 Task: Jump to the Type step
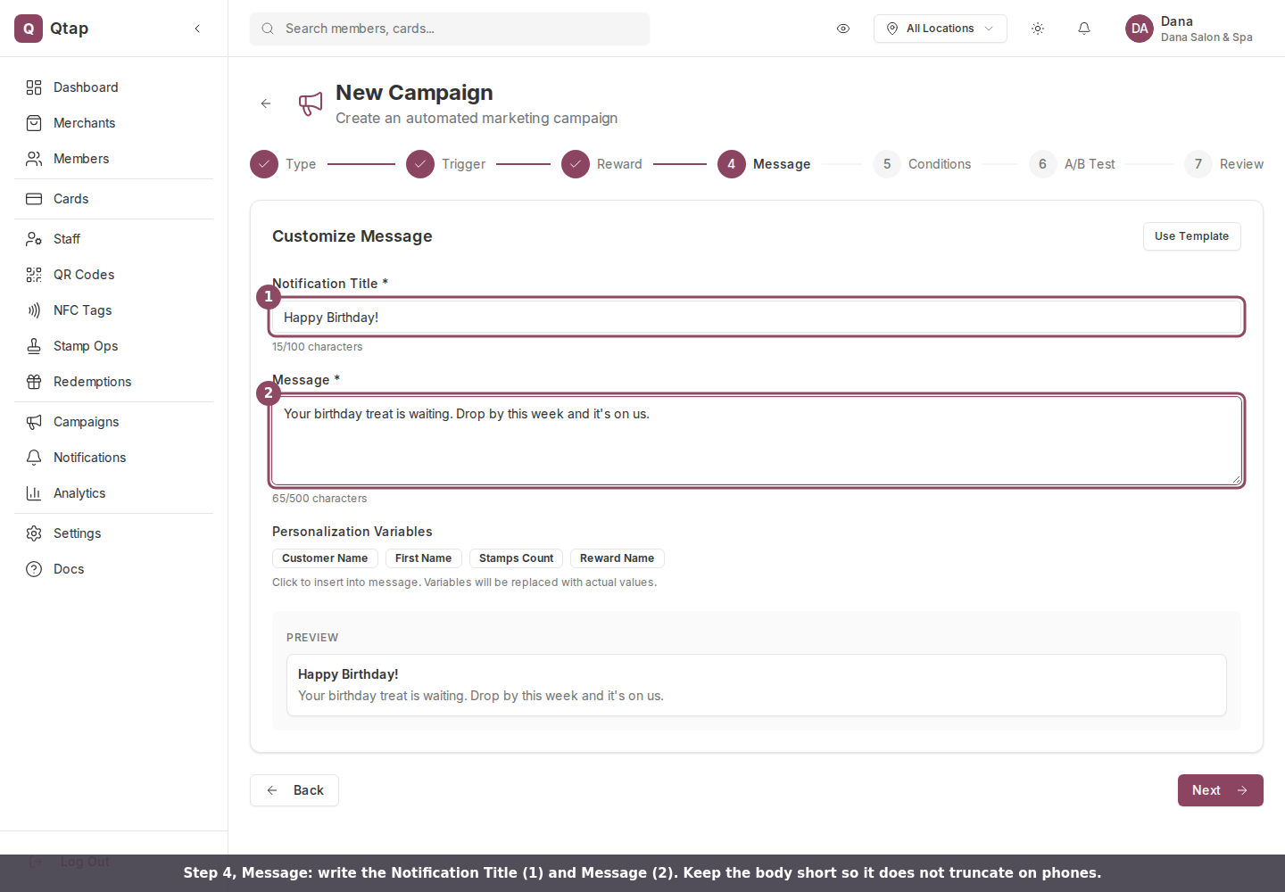[283, 164]
